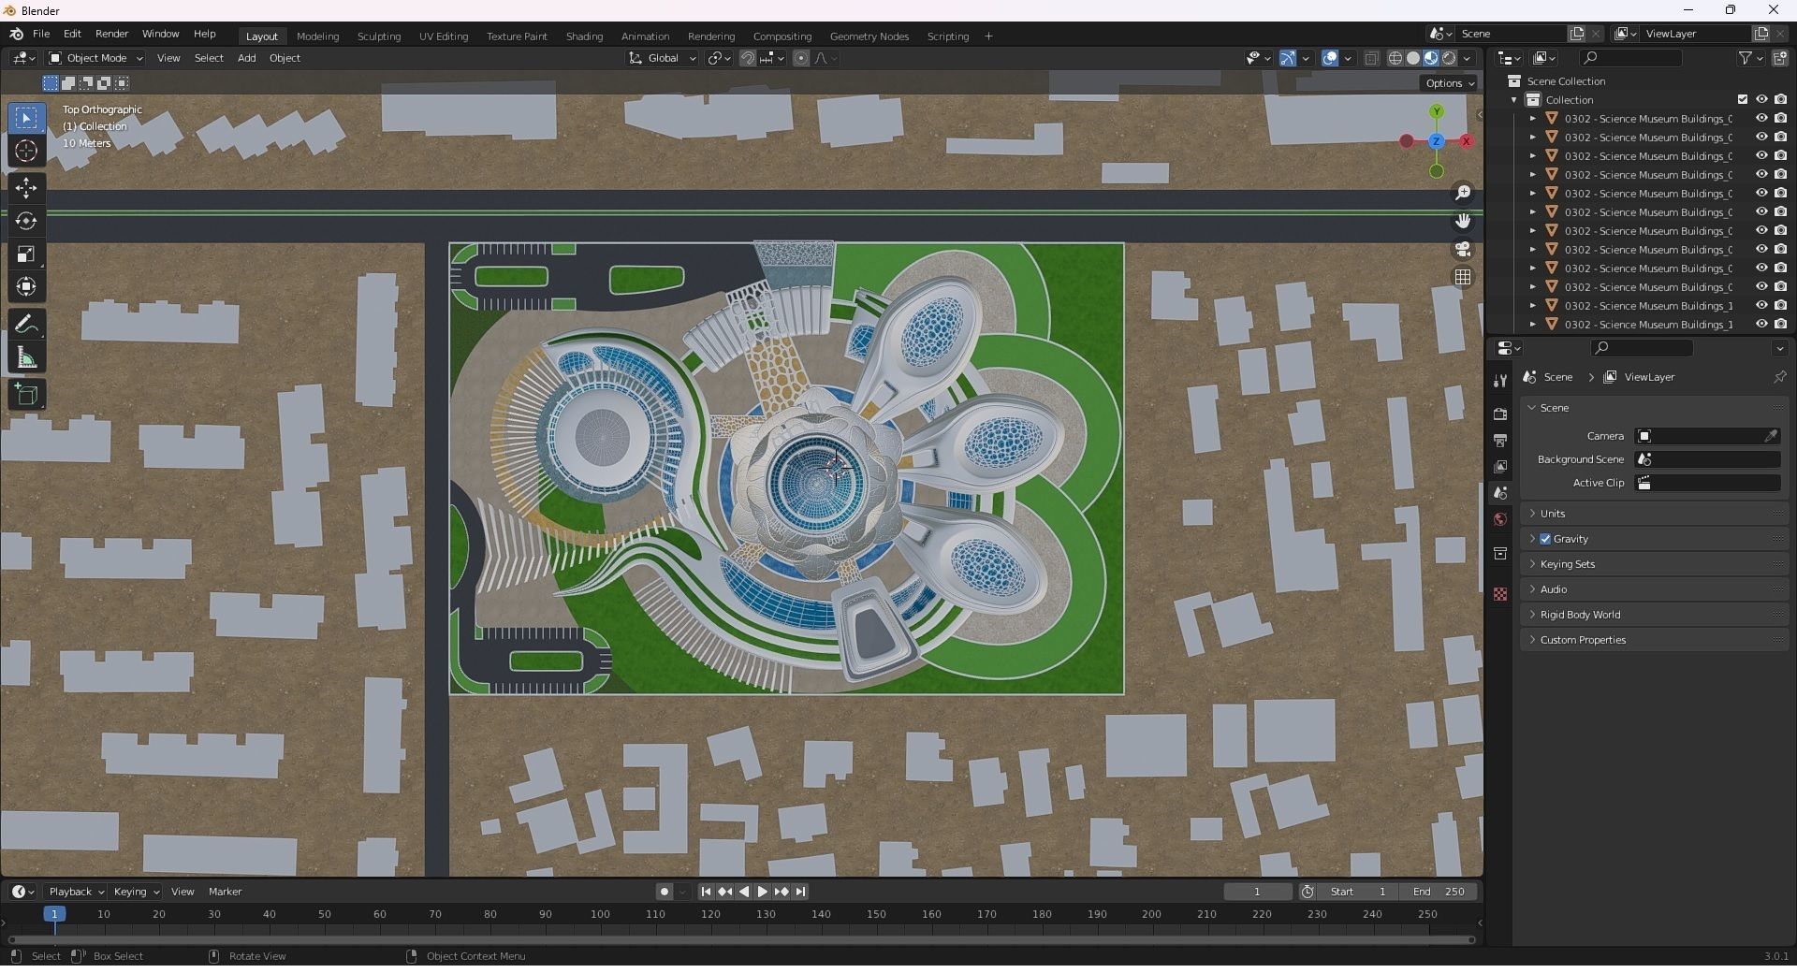Toggle the camera view icon in viewport
Screen dimensions: 1797x973
click(1463, 249)
